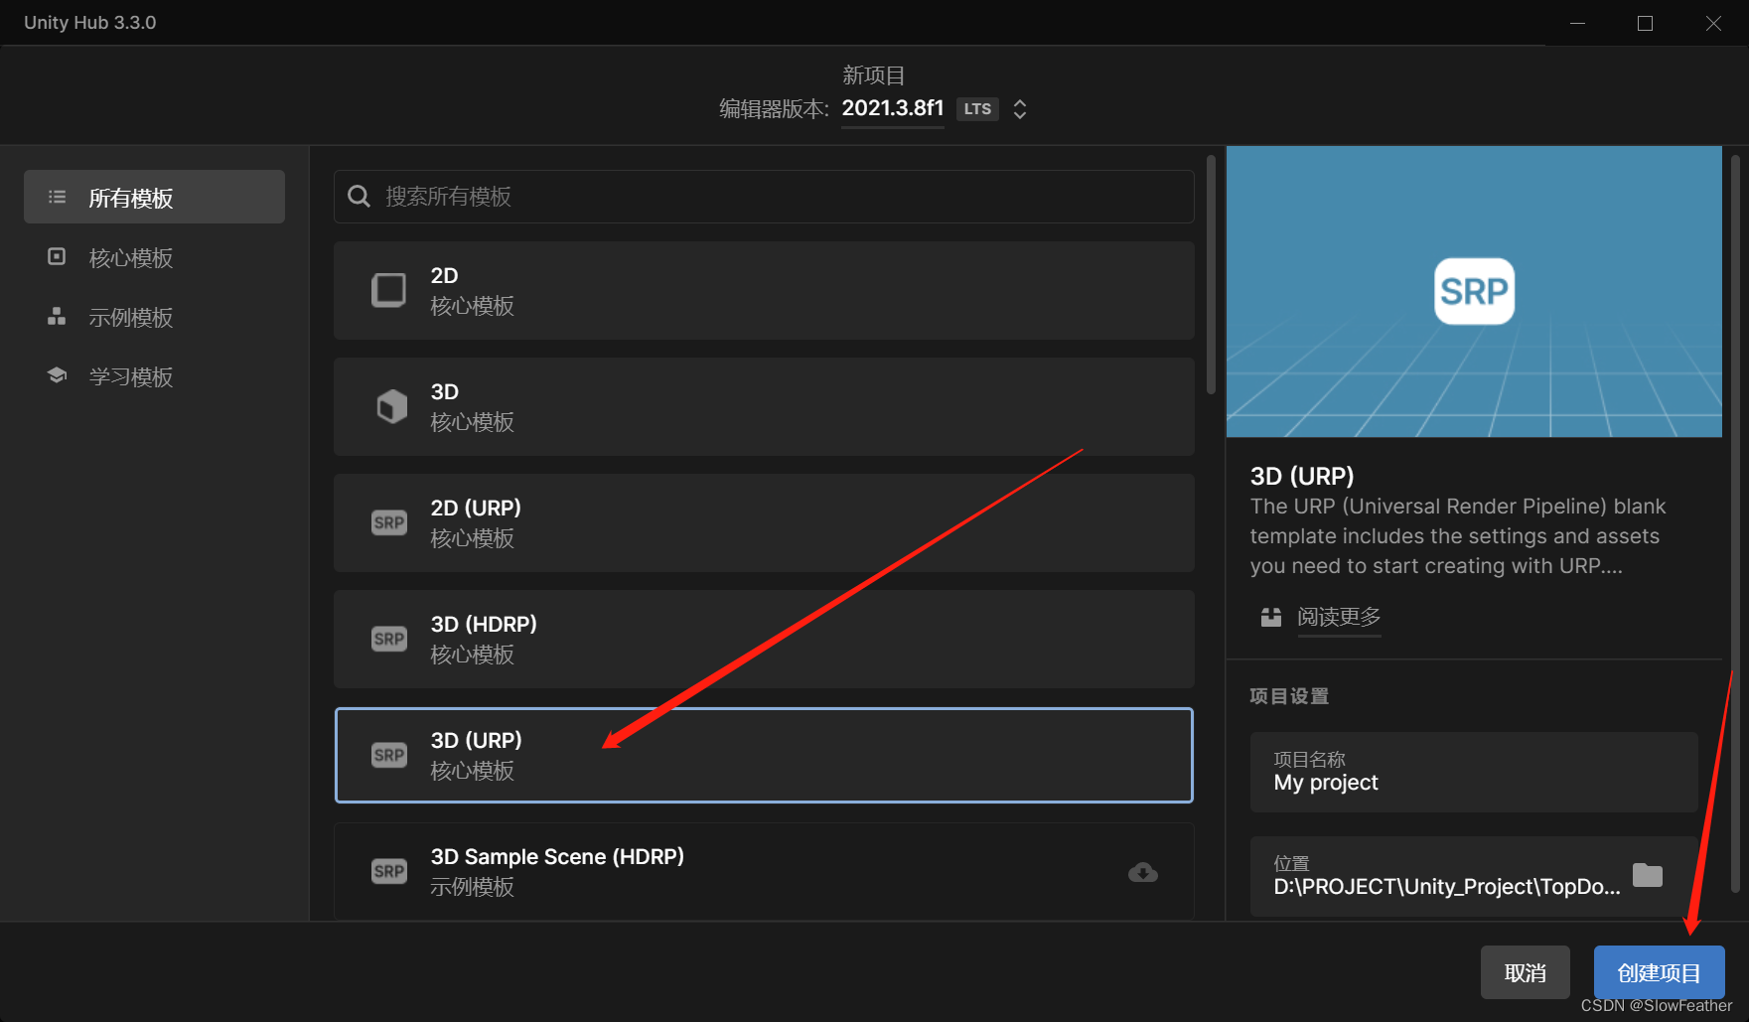Choose the 3D core template row
The height and width of the screenshot is (1022, 1749).
click(x=764, y=406)
